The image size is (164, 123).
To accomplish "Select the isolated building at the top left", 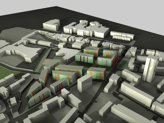I will pos(51,25).
